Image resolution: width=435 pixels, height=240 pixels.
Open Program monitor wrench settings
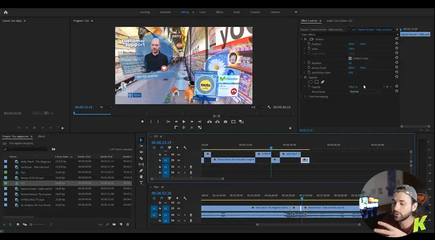(269, 107)
